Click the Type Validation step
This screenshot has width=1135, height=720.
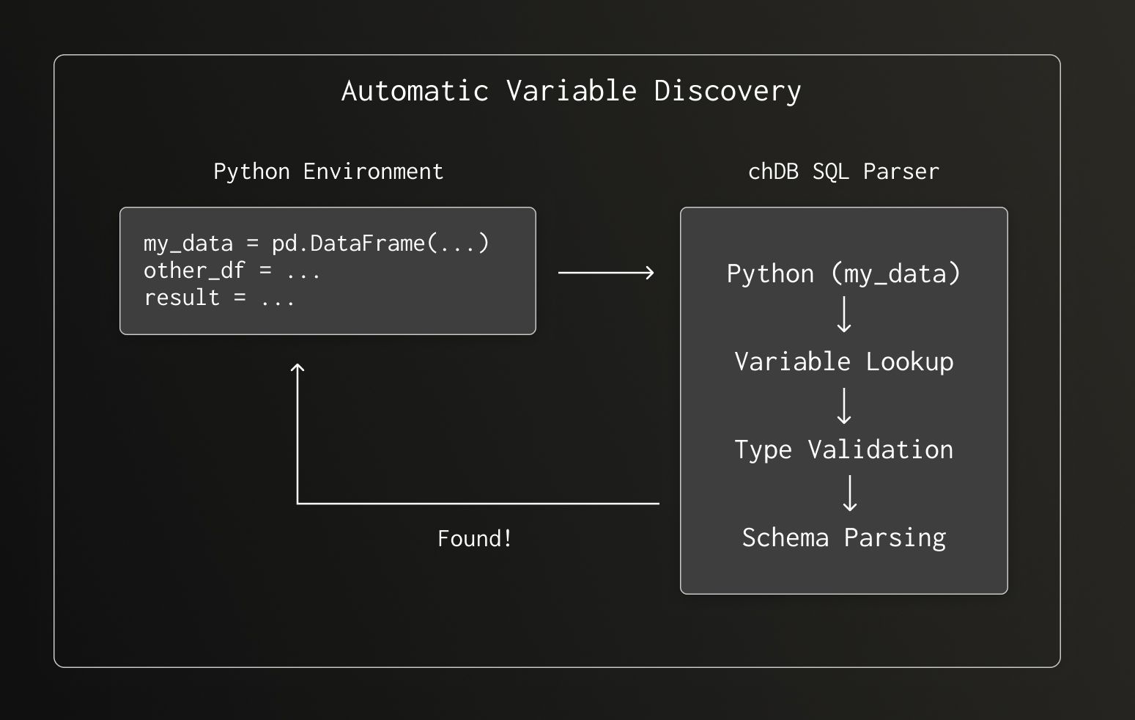click(x=843, y=449)
